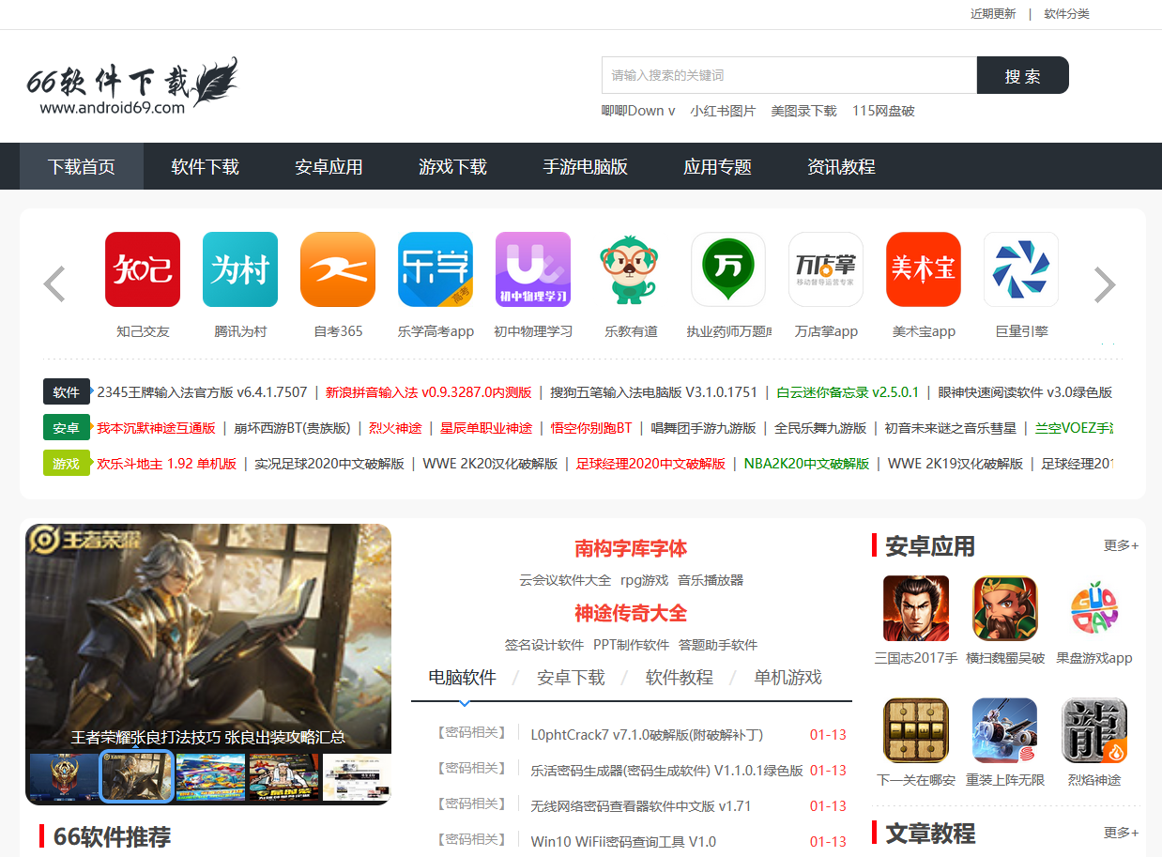Image resolution: width=1162 pixels, height=857 pixels.
Task: Click the 下一关在哪安 game icon
Action: pyautogui.click(x=916, y=730)
